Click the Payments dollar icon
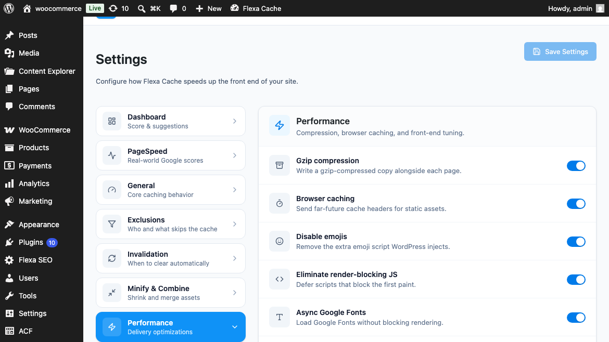The image size is (609, 342). coord(9,166)
